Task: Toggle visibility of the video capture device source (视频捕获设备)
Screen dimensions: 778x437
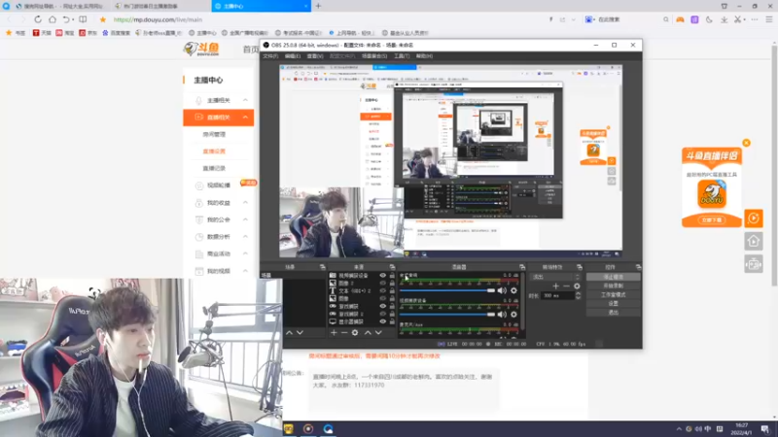Action: pyautogui.click(x=382, y=276)
